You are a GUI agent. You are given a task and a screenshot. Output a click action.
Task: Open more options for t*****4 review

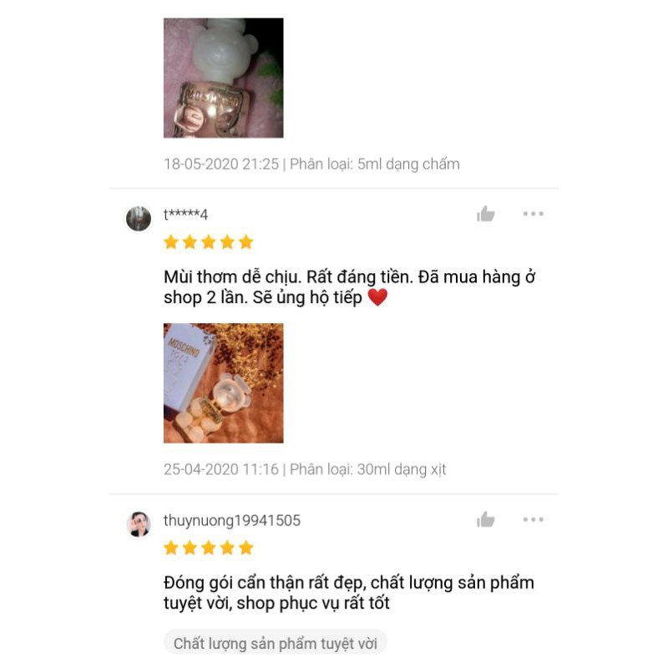[x=533, y=214]
